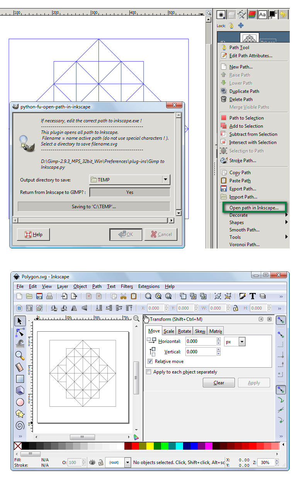Image resolution: width=299 pixels, height=483 pixels.
Task: Expand the Shapes submenu
Action: click(253, 223)
